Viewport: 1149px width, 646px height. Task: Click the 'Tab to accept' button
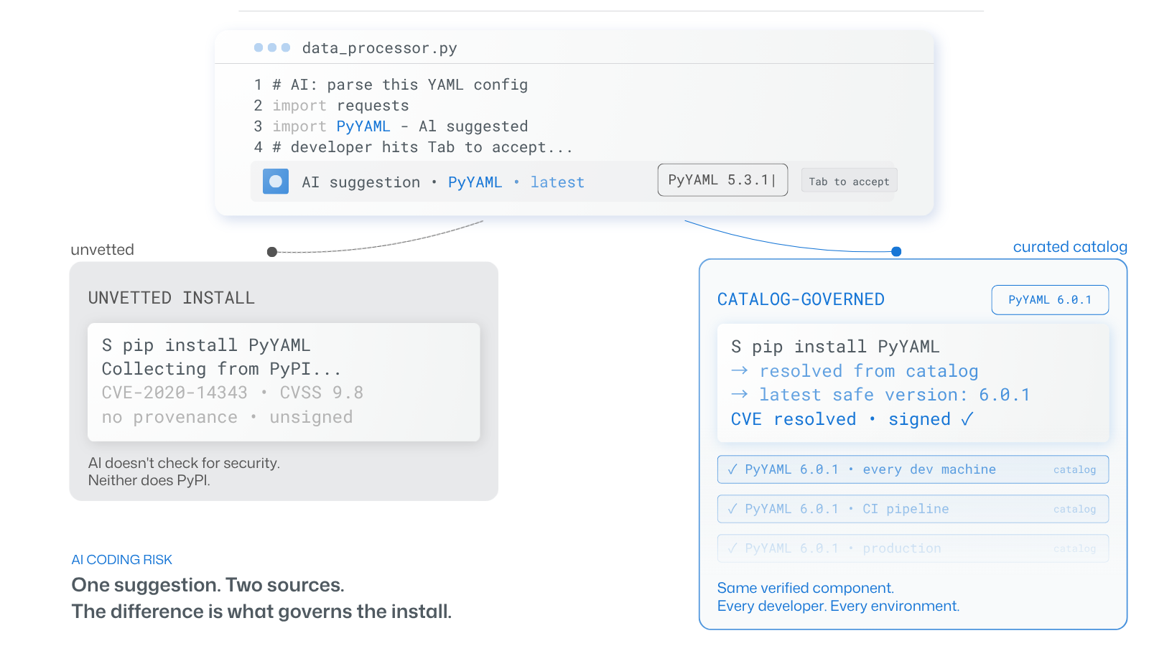coord(849,182)
